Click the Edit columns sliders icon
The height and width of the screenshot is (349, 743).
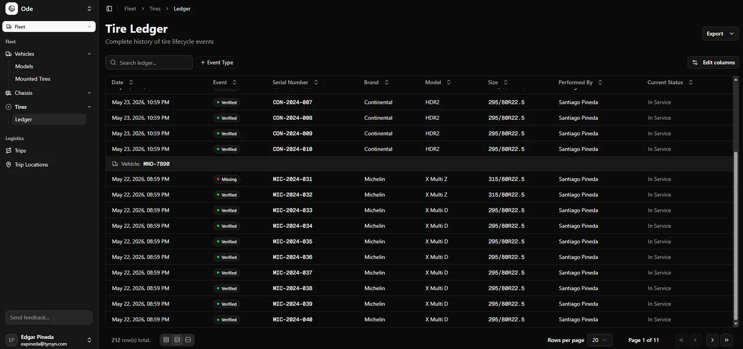695,62
